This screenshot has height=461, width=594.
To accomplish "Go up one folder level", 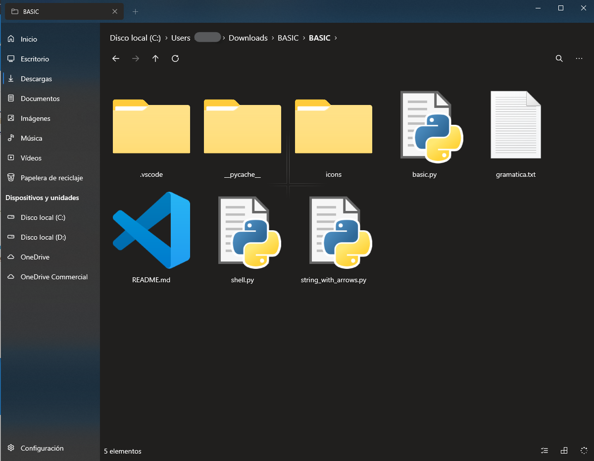I will pyautogui.click(x=155, y=58).
